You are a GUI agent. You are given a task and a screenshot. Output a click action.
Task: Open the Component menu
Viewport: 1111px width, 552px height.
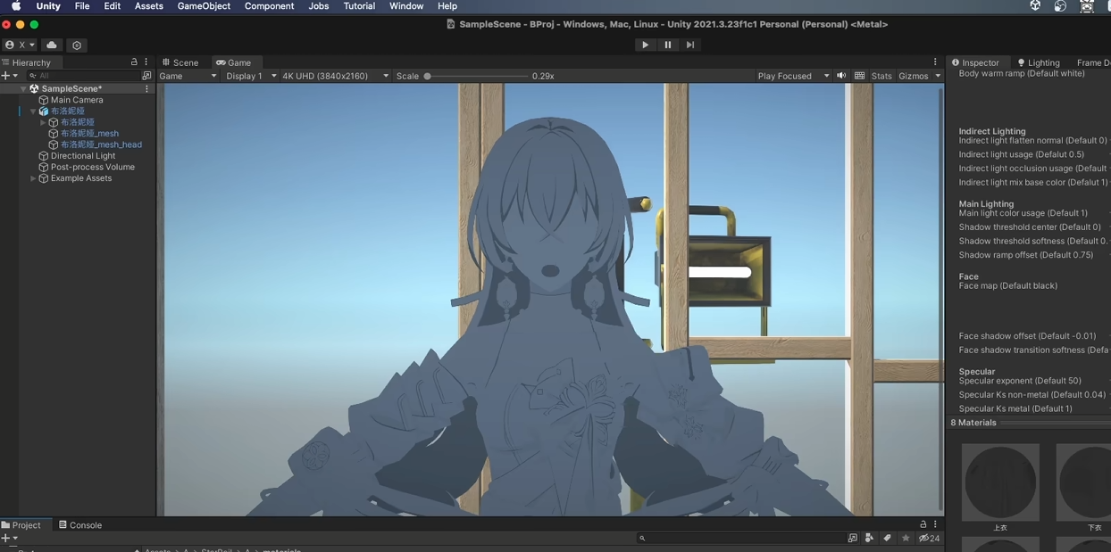point(269,6)
